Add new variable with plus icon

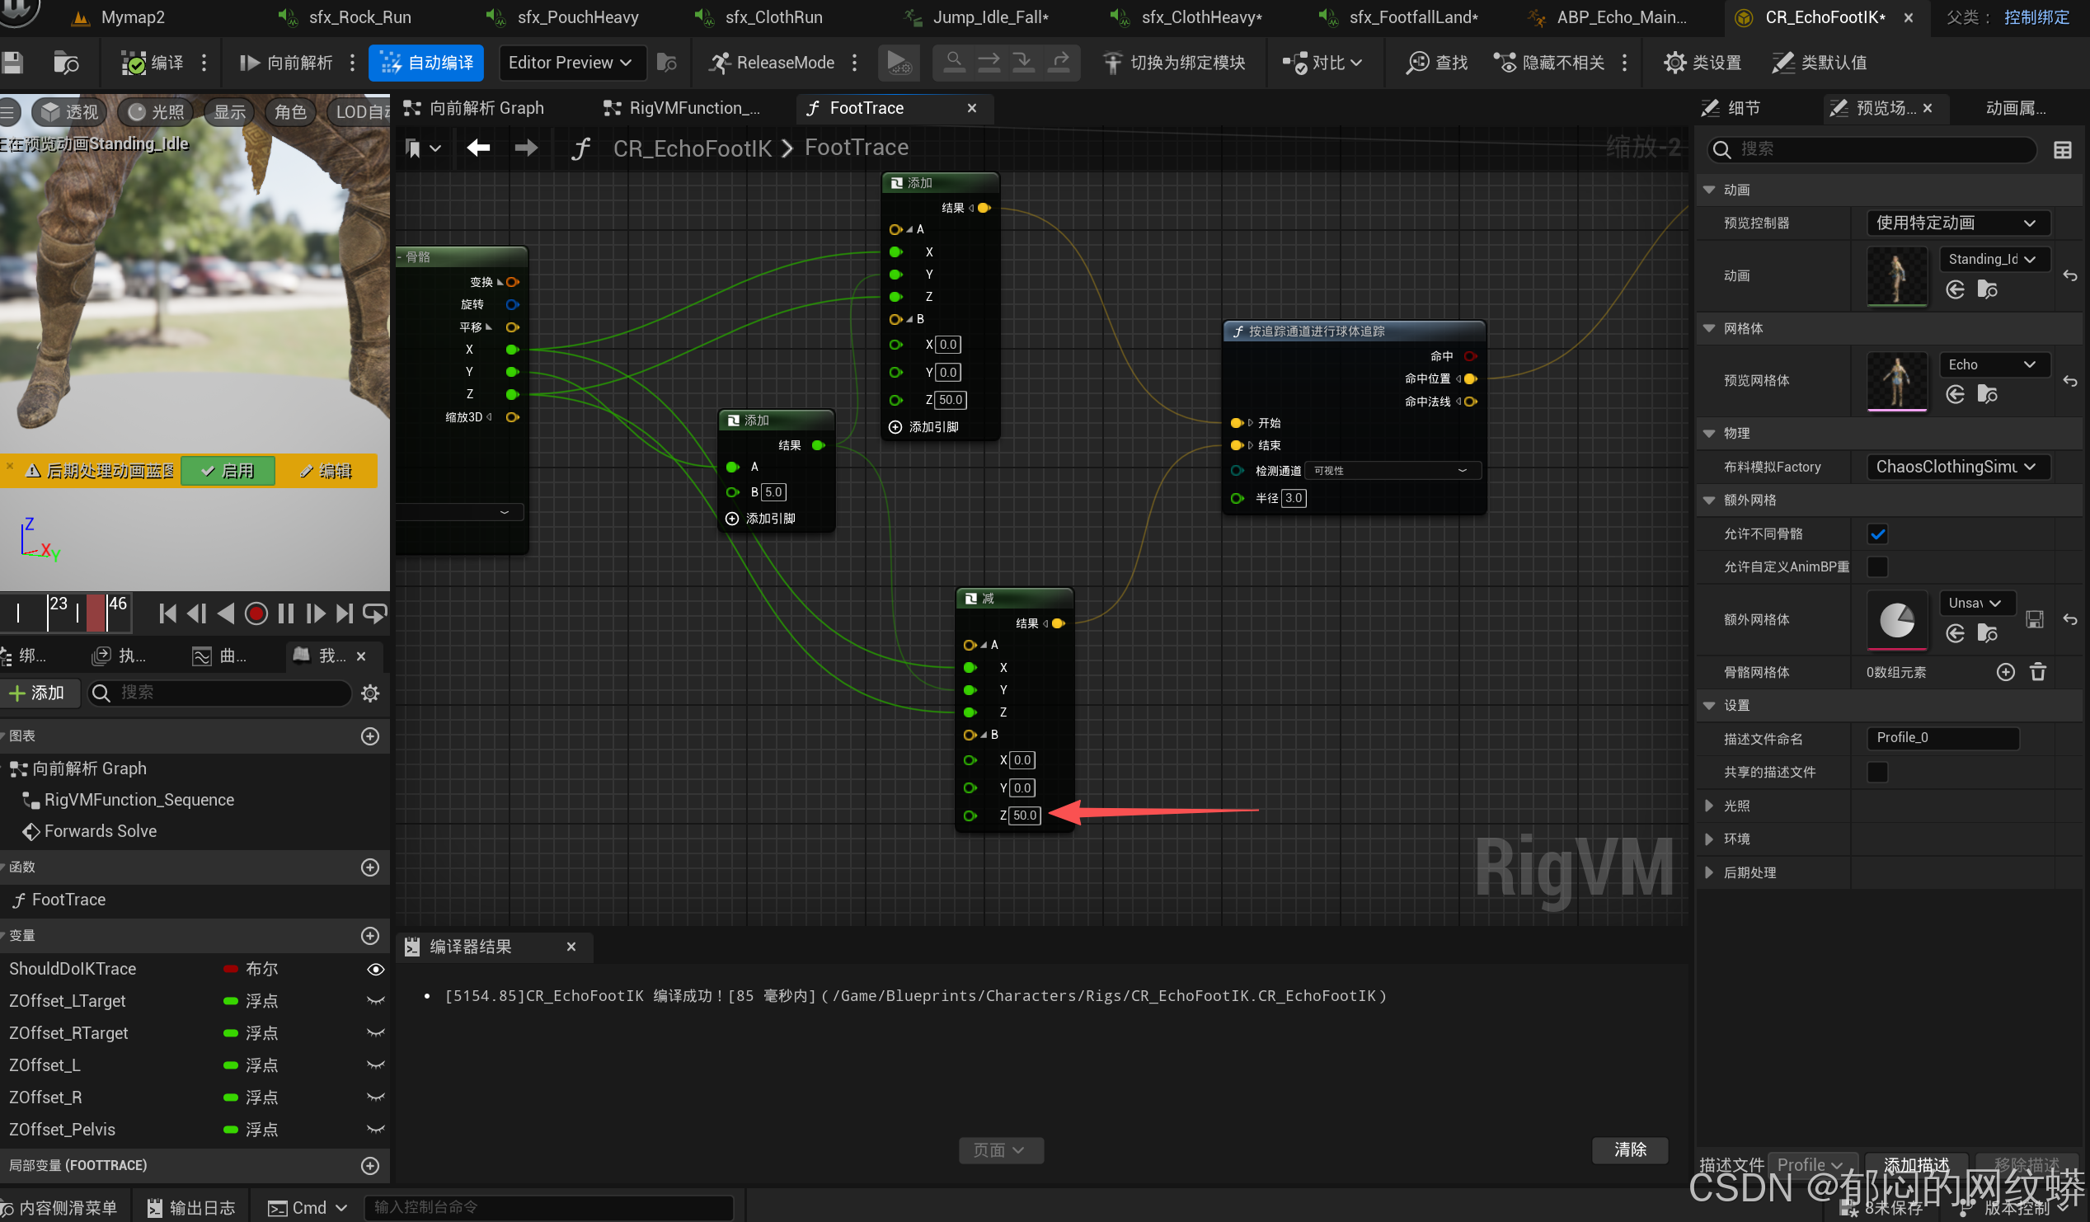coord(370,936)
